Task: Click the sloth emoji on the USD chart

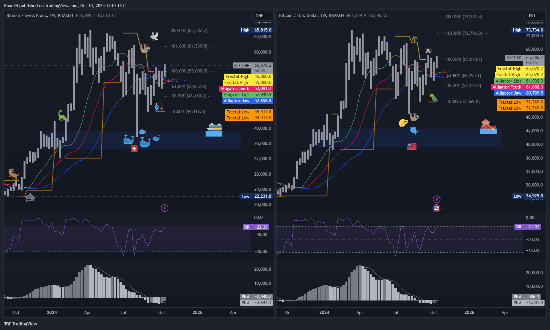Action: [x=414, y=117]
